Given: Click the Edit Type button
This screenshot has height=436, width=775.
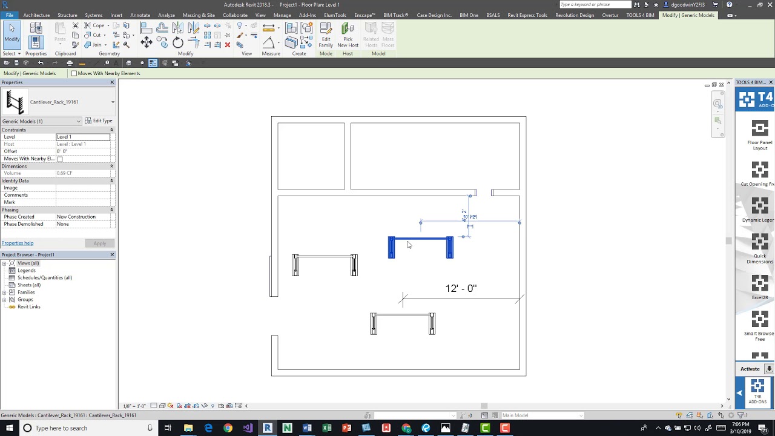Looking at the screenshot, I should [x=99, y=121].
